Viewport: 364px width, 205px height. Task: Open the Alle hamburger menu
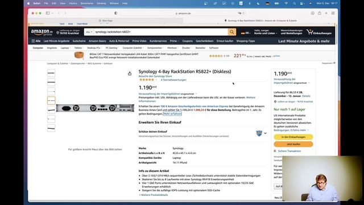tap(36, 41)
